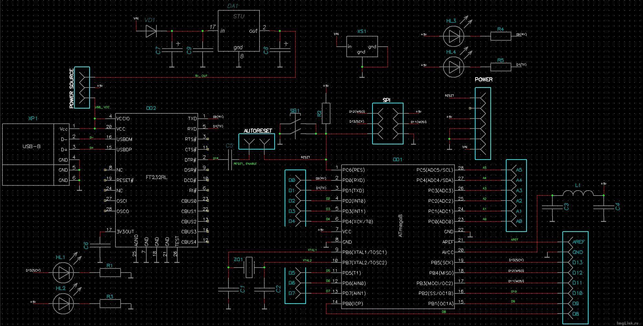Select the POWER SOURCE jumper connector

pos(82,88)
